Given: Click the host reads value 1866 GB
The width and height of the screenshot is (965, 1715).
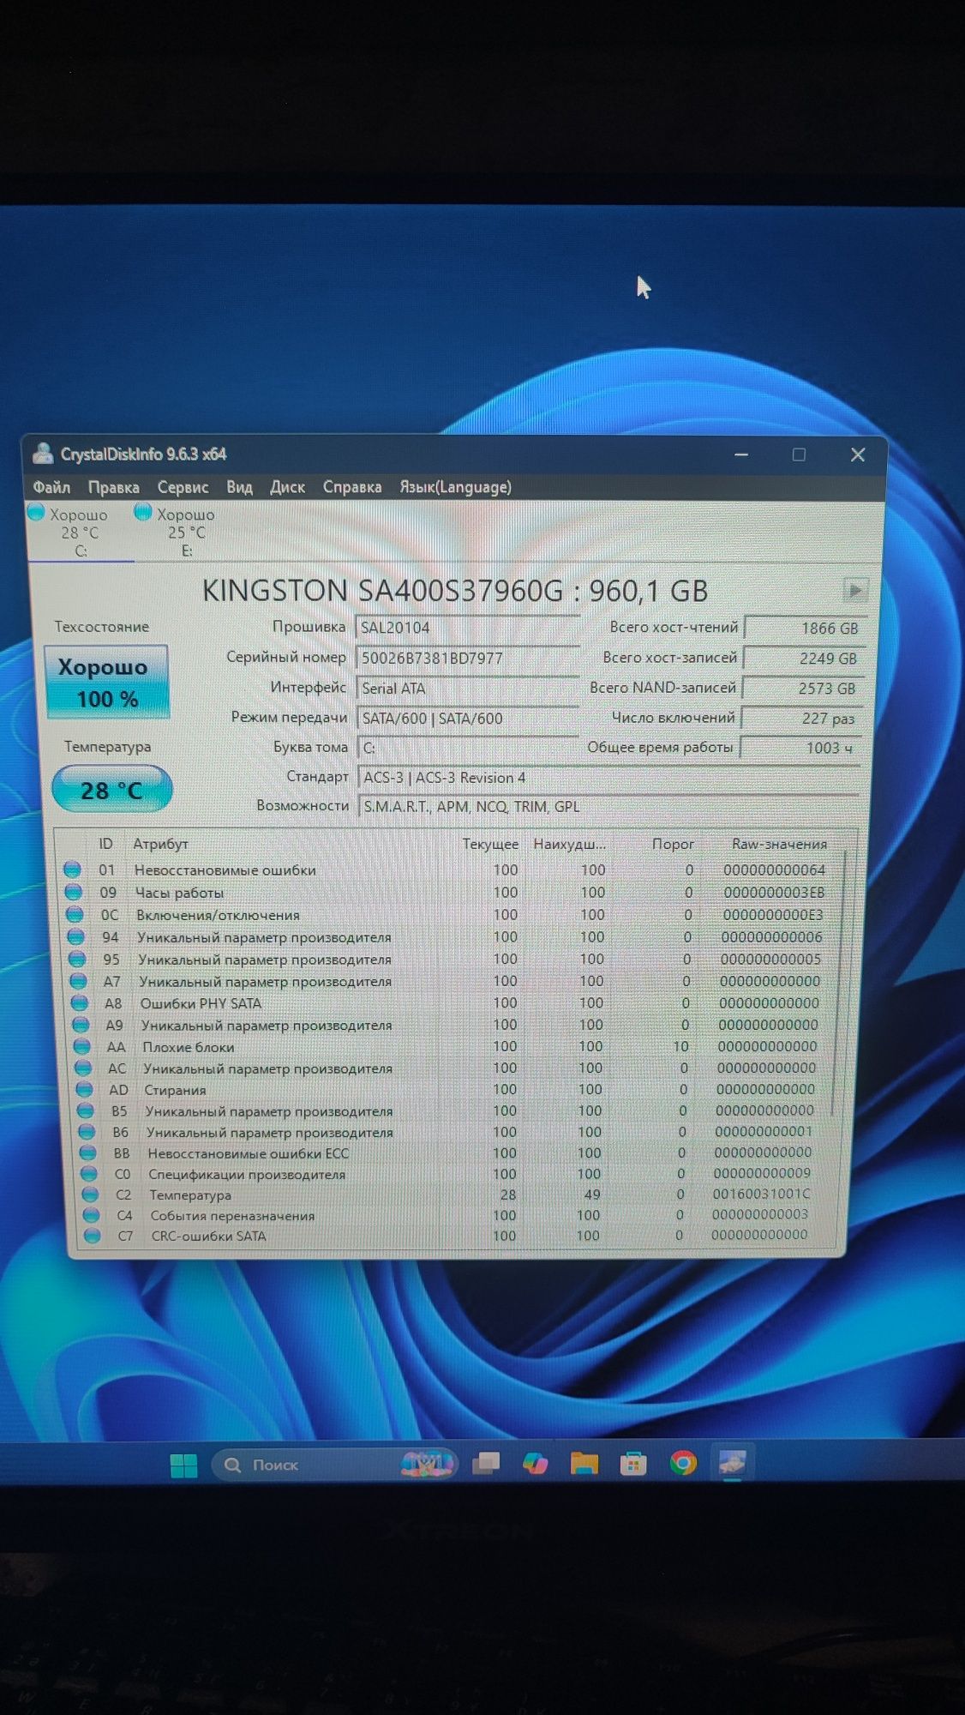Looking at the screenshot, I should coord(805,628).
